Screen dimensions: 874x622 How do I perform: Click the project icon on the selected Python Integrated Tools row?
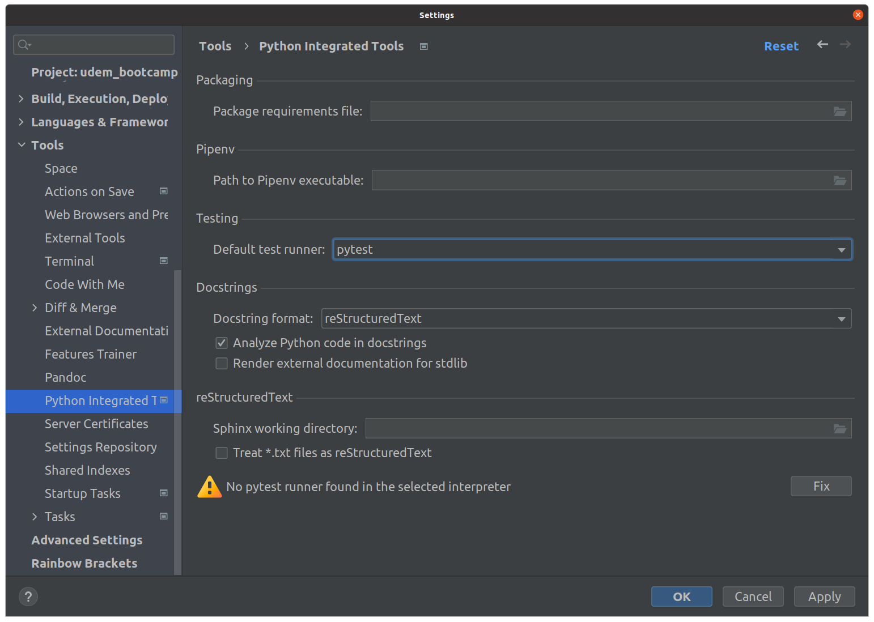click(x=164, y=401)
